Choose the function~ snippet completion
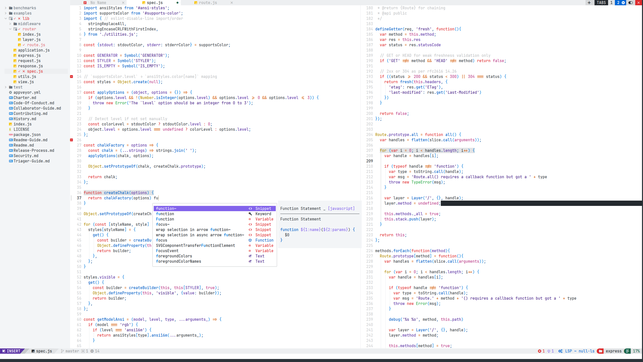 click(215, 209)
